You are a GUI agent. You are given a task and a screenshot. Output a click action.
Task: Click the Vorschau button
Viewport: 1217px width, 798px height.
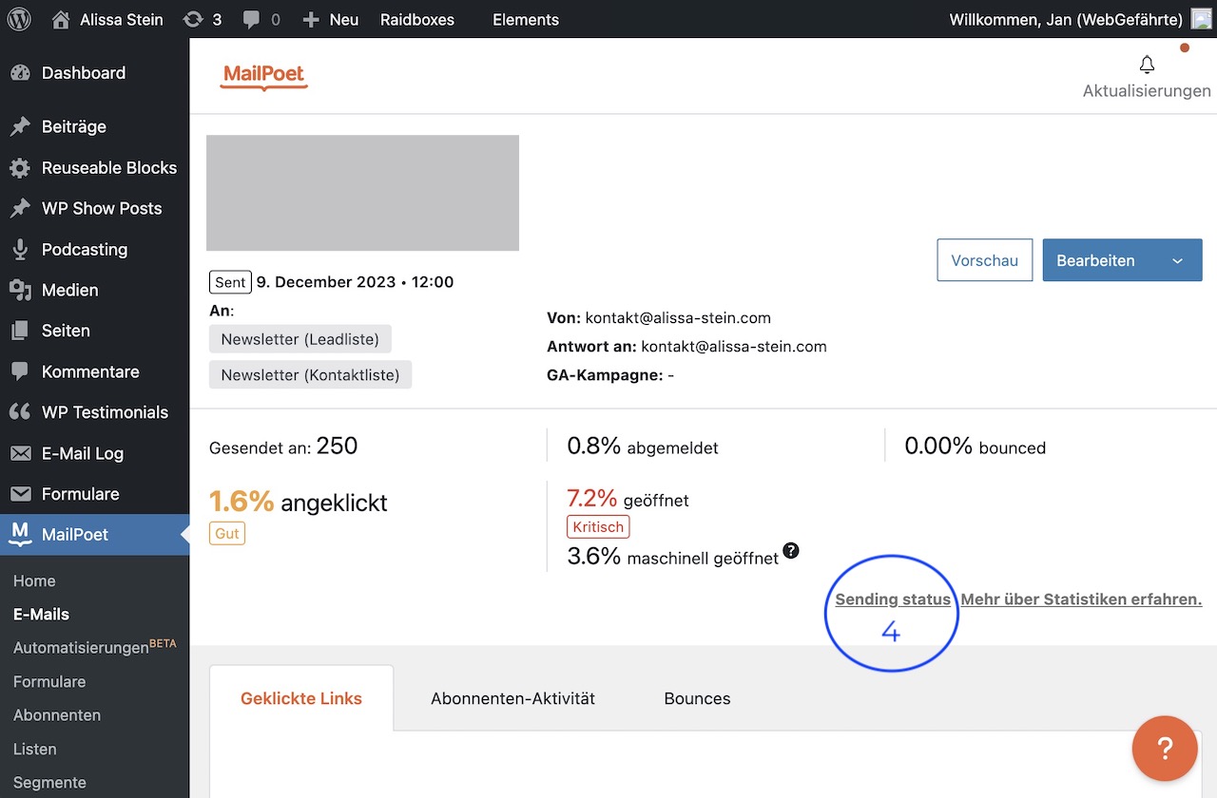coord(984,260)
